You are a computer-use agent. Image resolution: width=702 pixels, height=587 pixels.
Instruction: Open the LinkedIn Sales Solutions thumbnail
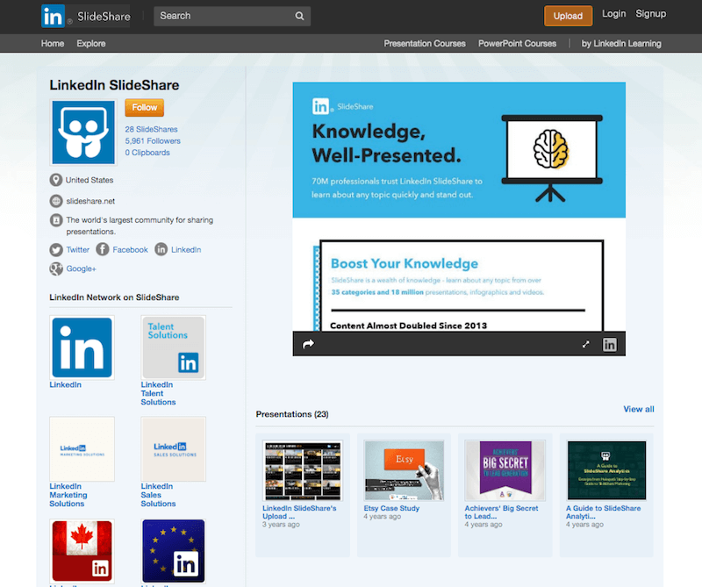click(x=173, y=449)
